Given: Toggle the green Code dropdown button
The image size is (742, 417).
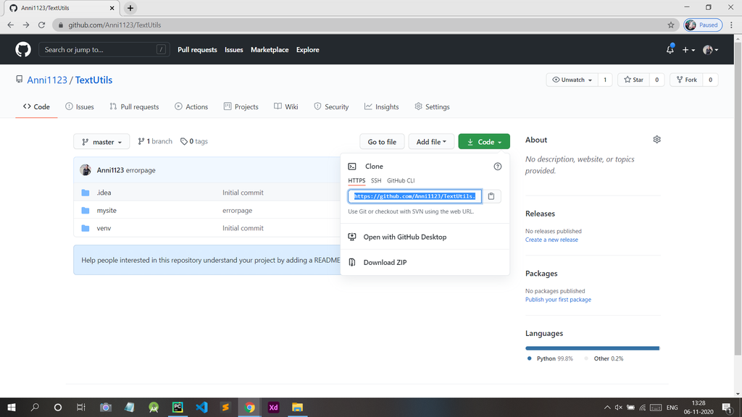Looking at the screenshot, I should (484, 142).
